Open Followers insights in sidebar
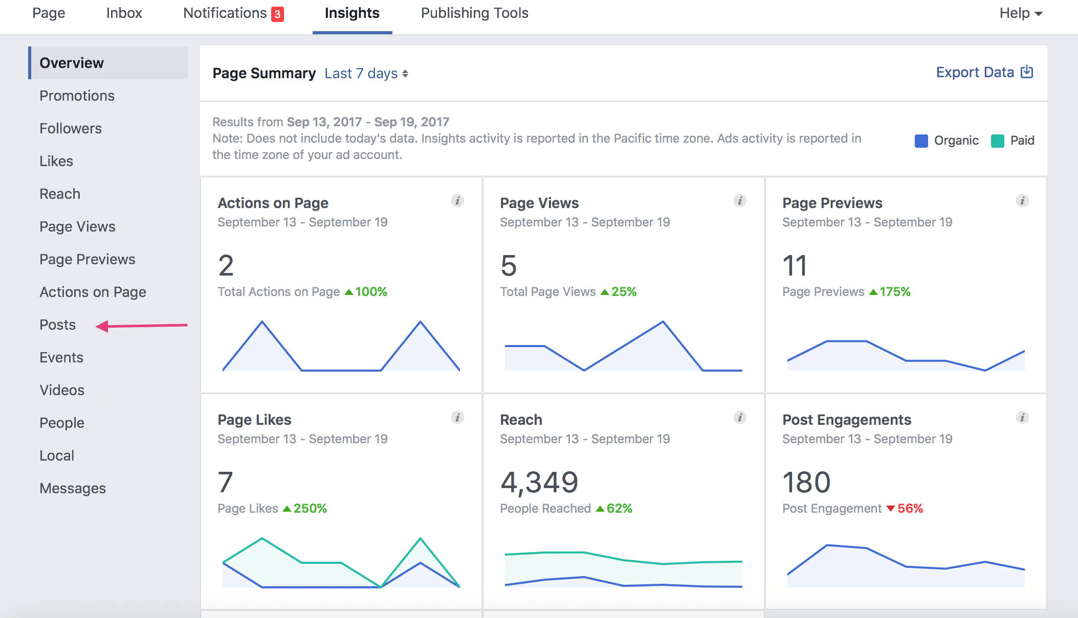Image resolution: width=1078 pixels, height=618 pixels. click(x=71, y=128)
